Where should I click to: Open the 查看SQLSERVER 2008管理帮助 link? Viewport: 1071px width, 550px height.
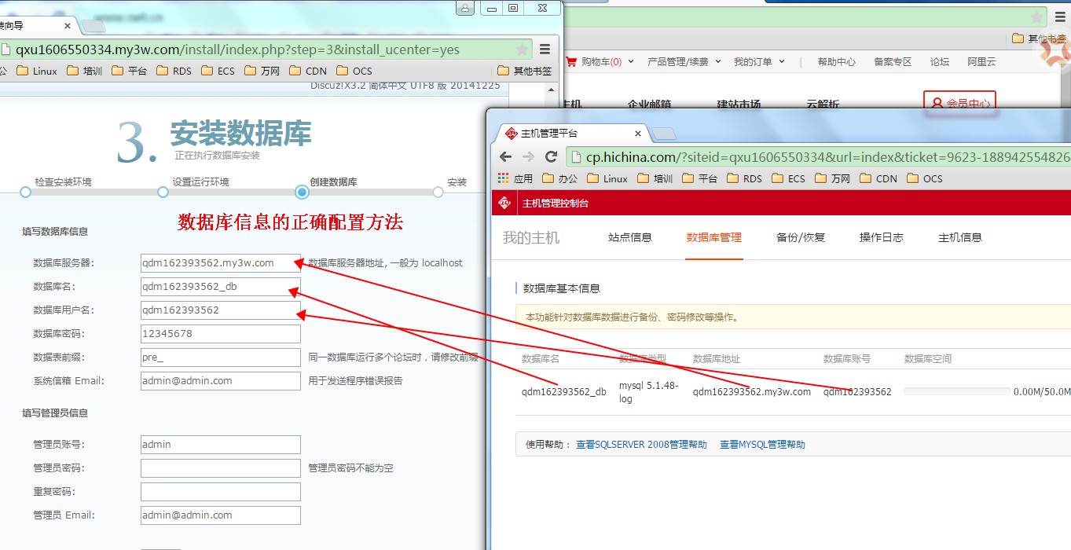641,445
